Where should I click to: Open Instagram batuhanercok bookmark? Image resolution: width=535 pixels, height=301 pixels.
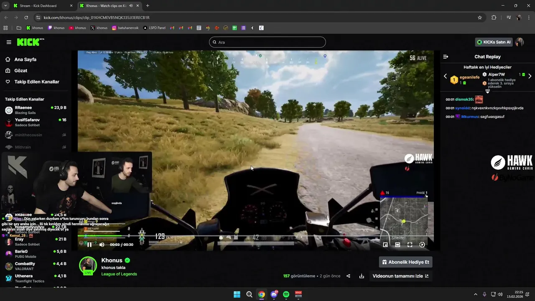125,28
